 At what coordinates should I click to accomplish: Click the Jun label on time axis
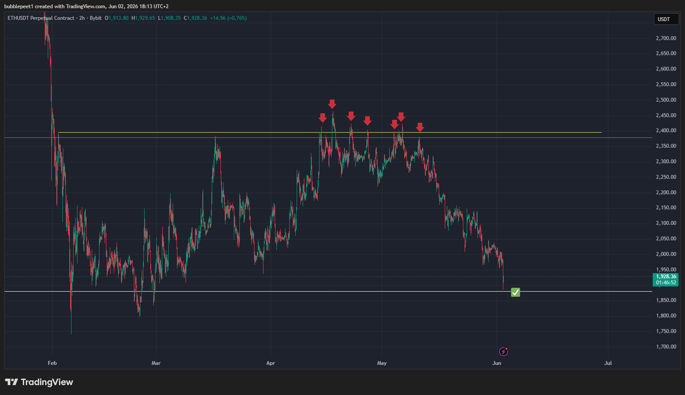click(497, 362)
